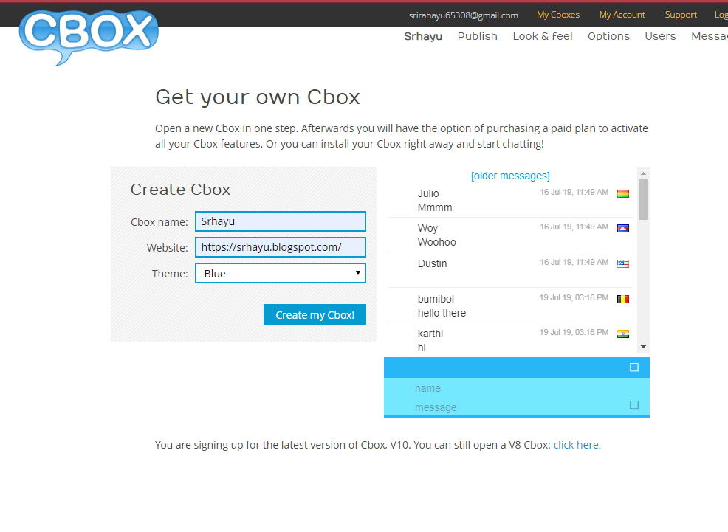Click the Create Cbox form heading
Screen dimensions: 728x532
point(180,189)
